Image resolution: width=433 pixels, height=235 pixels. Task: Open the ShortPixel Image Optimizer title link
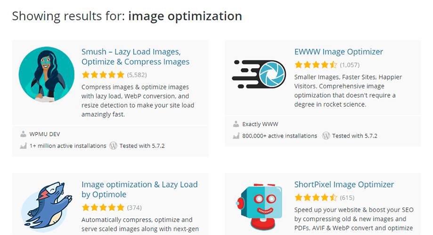tap(344, 184)
